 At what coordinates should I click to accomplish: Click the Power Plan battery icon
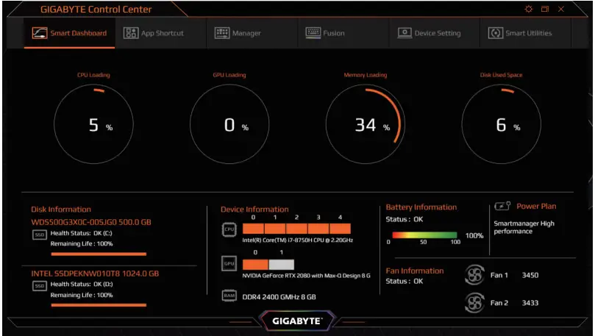coord(502,206)
